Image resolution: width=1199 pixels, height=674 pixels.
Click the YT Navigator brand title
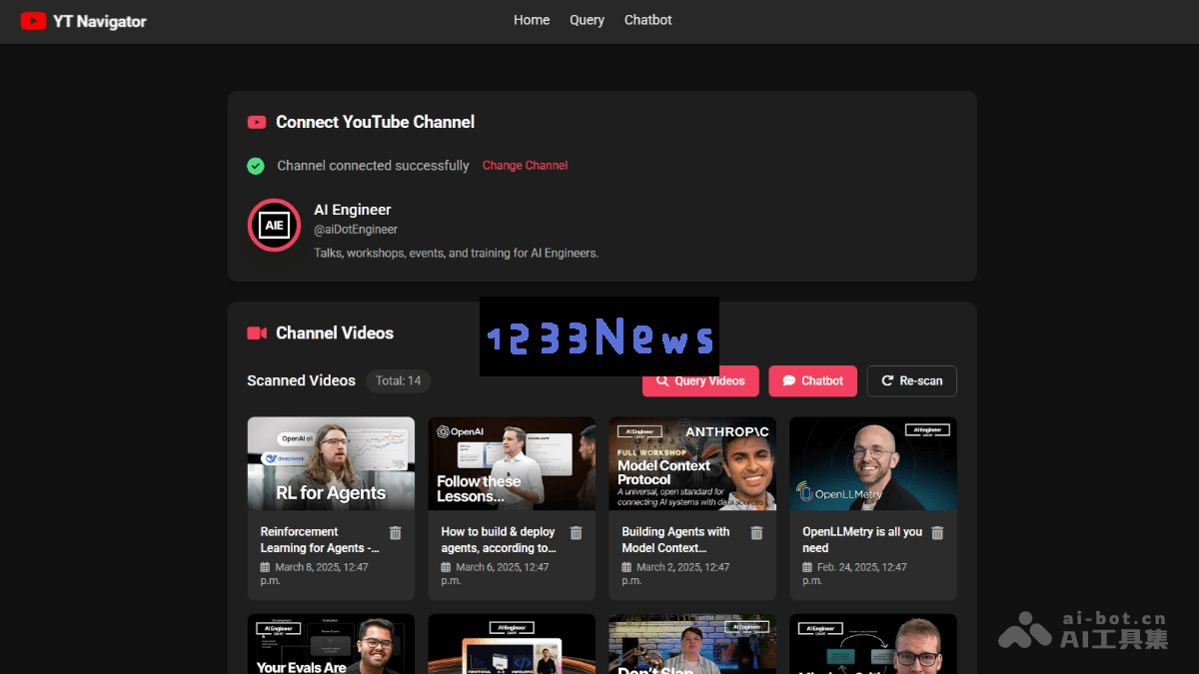coord(100,21)
